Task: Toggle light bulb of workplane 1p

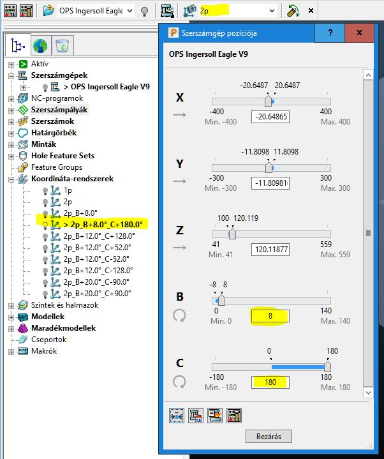Action: click(45, 191)
